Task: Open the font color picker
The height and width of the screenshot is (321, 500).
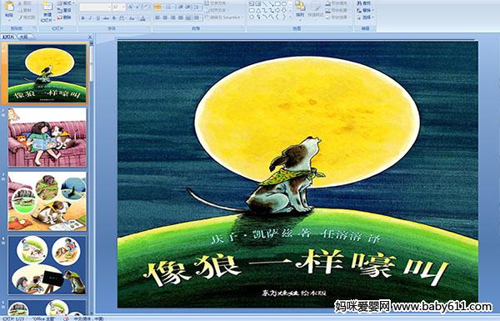Action: click(x=142, y=18)
